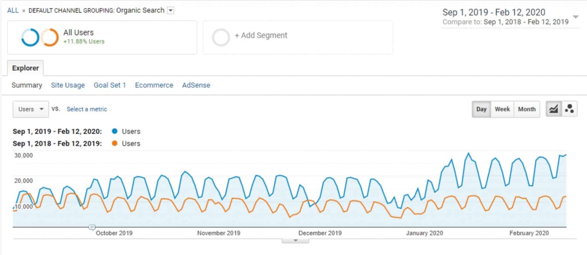Click the legend's Sep 1, 2018 - Feb 12, 2019 label
587x255 pixels.
(57, 144)
